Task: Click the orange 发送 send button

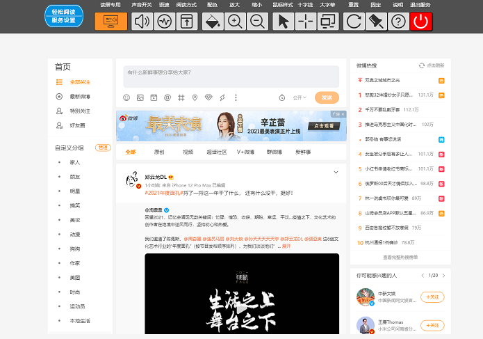Action: pos(327,97)
